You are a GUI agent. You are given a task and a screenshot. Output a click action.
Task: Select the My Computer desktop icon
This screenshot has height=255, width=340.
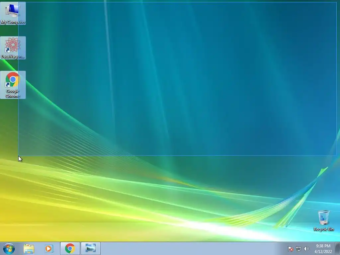(x=13, y=13)
